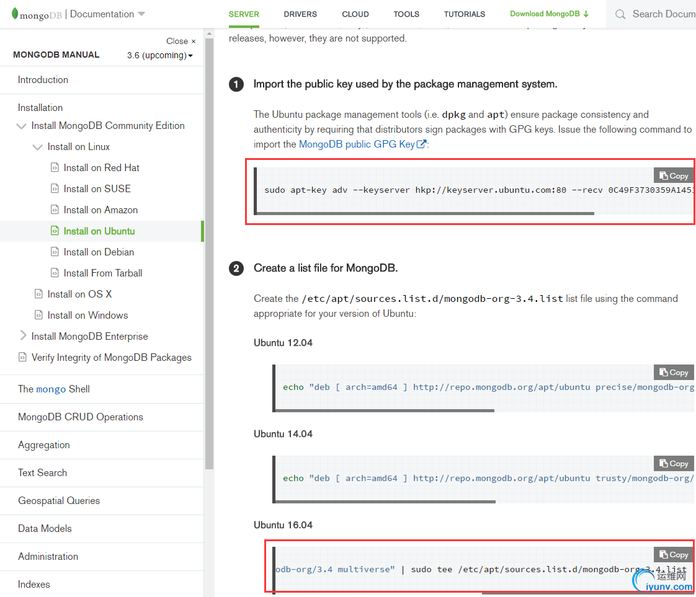Select Install on Ubuntu entry
This screenshot has width=696, height=597.
99,231
